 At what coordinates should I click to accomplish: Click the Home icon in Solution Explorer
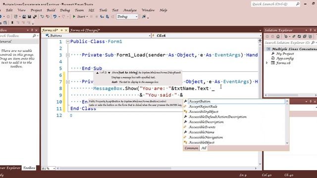[278, 37]
